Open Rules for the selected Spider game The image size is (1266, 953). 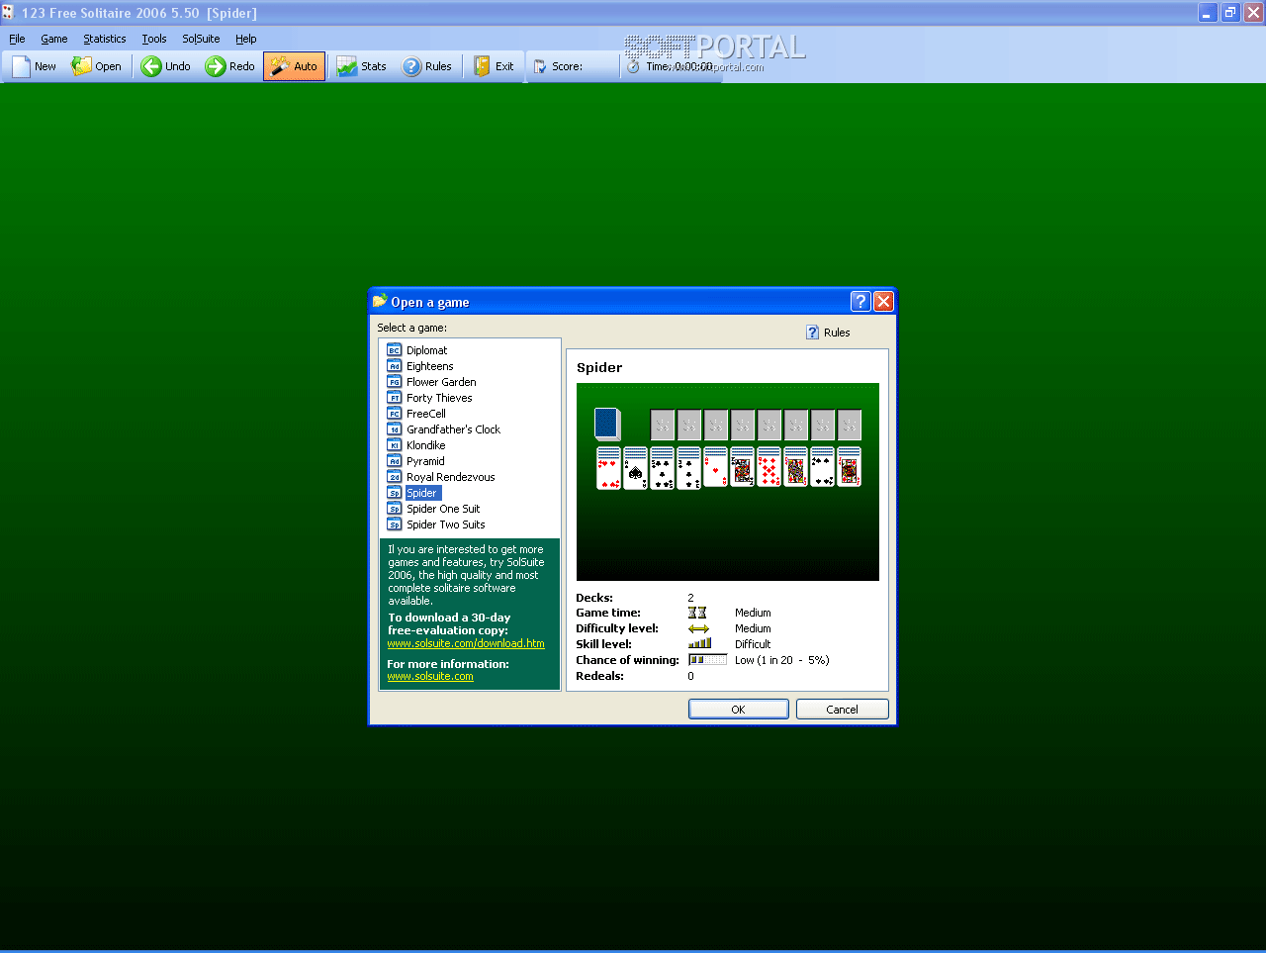point(828,333)
